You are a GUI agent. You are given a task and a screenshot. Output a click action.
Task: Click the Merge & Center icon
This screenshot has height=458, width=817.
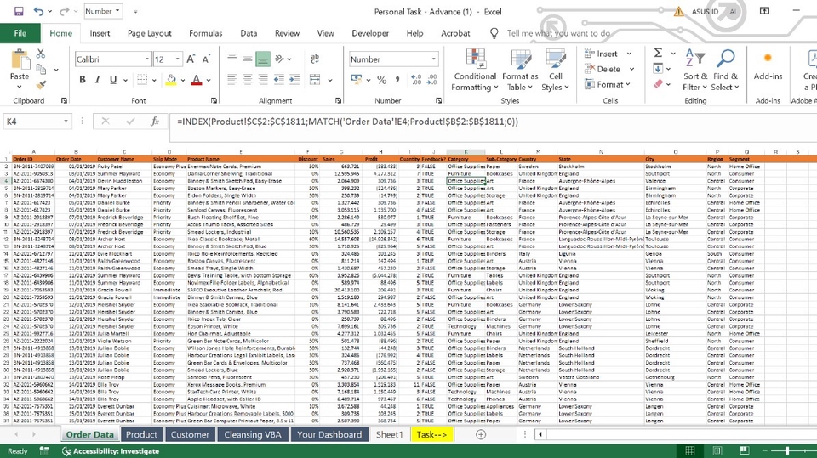(315, 80)
